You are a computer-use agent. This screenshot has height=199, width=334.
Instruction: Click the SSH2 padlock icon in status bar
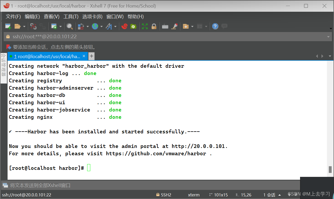pyautogui.click(x=158, y=195)
